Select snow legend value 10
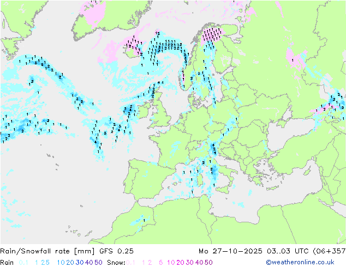Screen dimensions: 346x267 click(x=171, y=263)
